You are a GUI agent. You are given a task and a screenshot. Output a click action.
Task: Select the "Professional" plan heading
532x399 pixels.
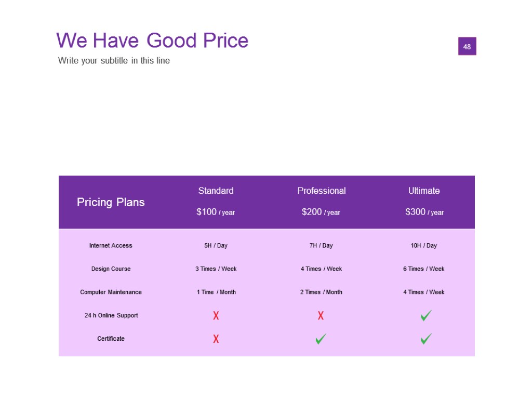(321, 191)
